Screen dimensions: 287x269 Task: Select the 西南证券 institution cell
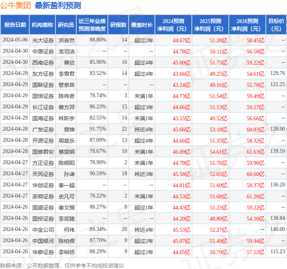click(43, 63)
